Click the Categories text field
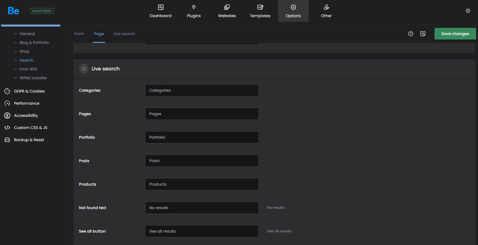Image resolution: width=478 pixels, height=245 pixels. click(202, 90)
